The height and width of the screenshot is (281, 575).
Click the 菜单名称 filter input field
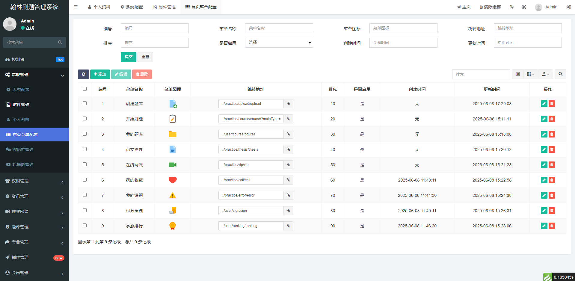tap(279, 28)
